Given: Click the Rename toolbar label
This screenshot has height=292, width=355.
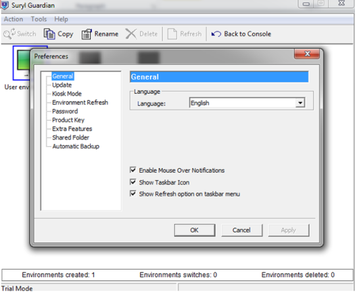Looking at the screenshot, I should (x=106, y=34).
